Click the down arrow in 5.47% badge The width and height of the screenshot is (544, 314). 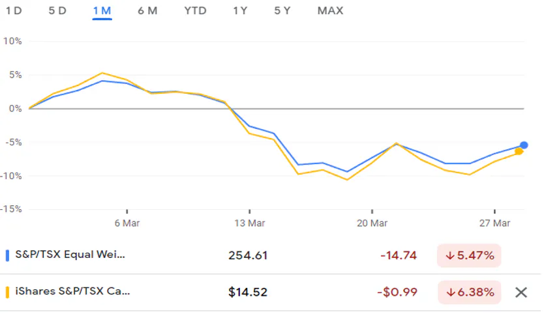[x=449, y=255]
